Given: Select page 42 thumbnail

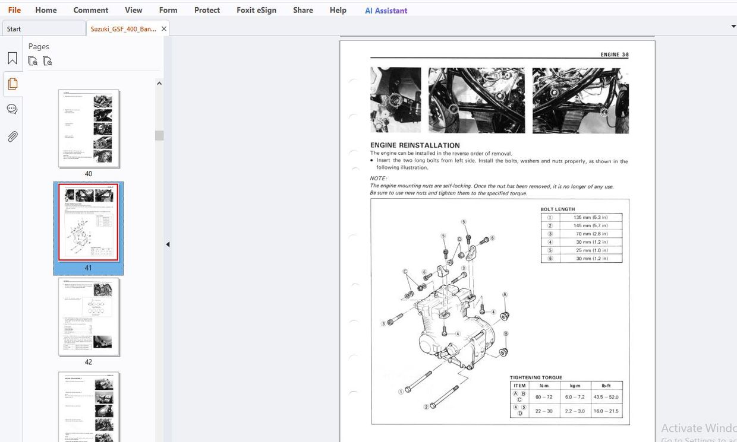Looking at the screenshot, I should click(x=88, y=317).
